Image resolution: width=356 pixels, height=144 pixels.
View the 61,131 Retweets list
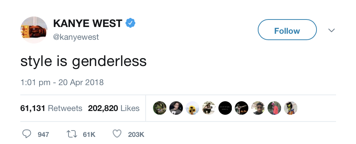51,108
